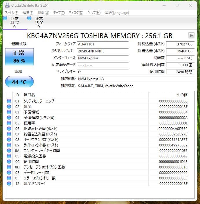Viewport: 200px width, 204px height.
Task: Click the status orb on row 12 温度センサー1
Action: [x=9, y=183]
